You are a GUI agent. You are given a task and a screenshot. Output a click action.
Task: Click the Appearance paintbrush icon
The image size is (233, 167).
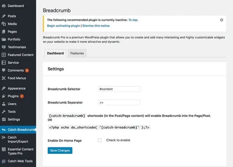point(4,88)
